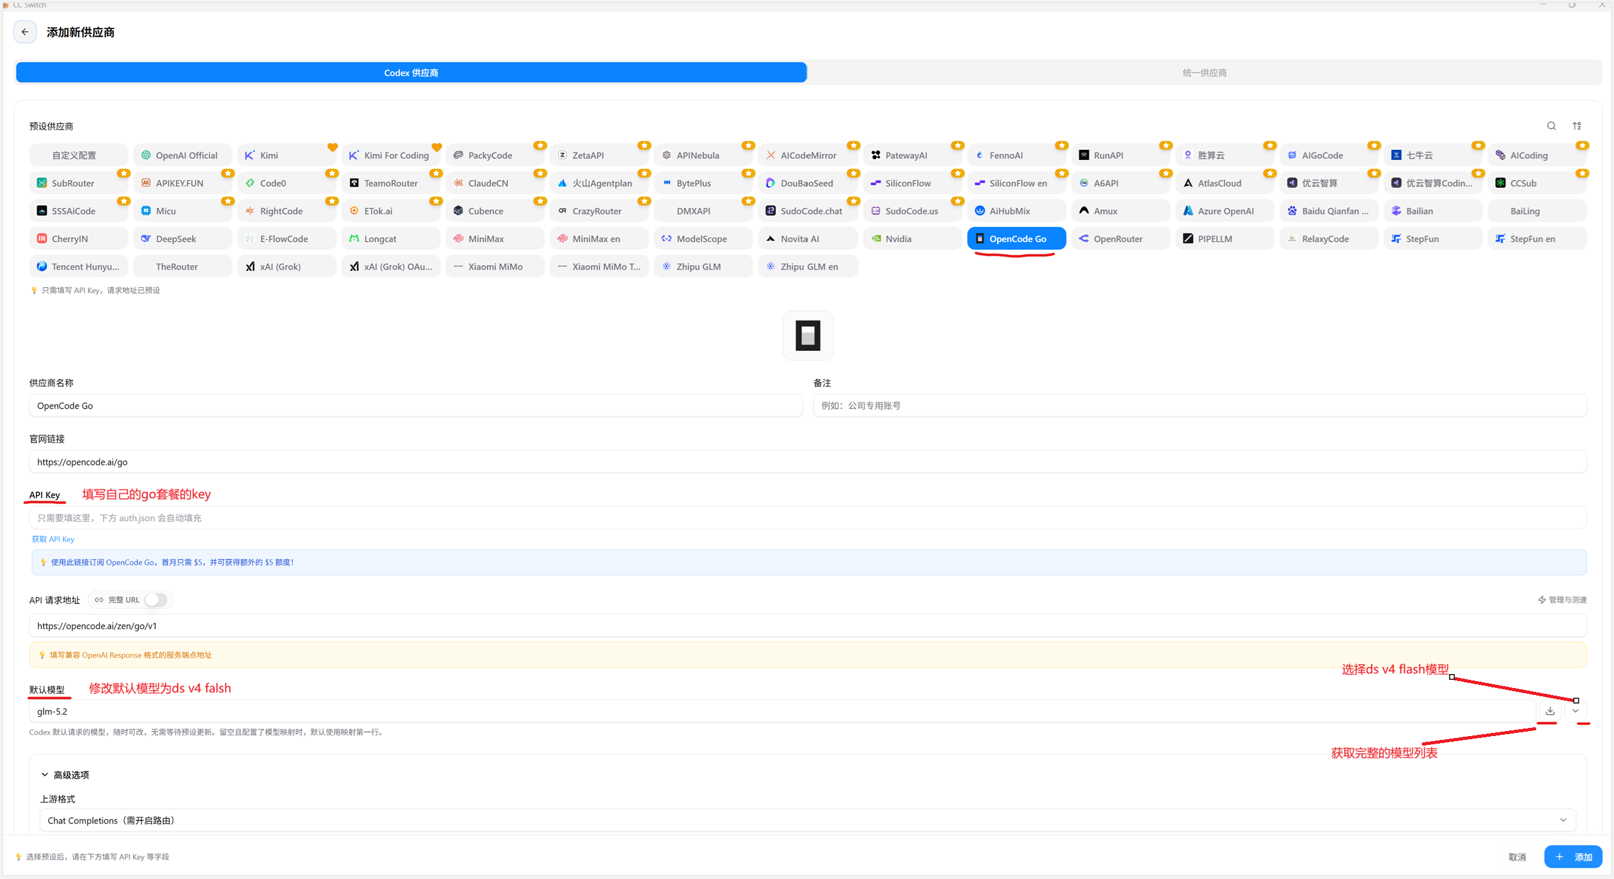Focus the 官网链接 URL field
Screen dimensions: 1614x879
807,462
